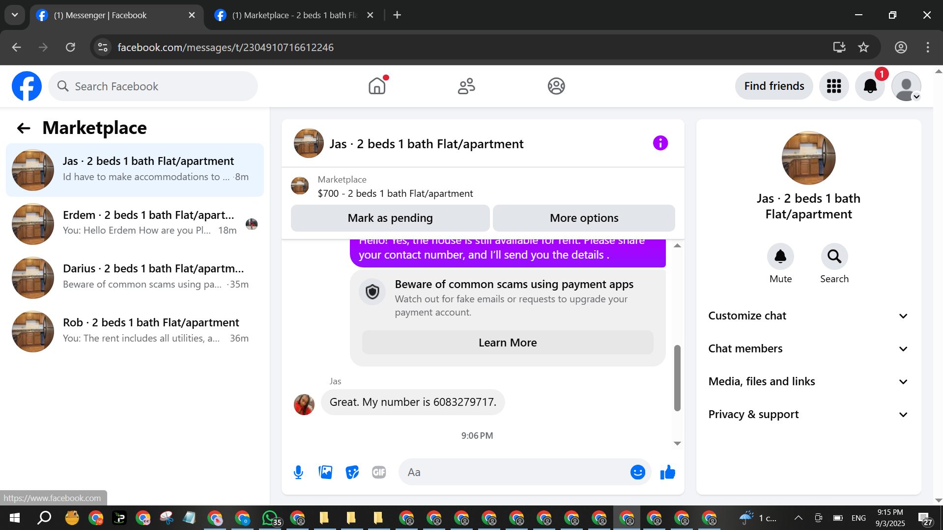Image resolution: width=943 pixels, height=530 pixels.
Task: Show hidden system tray icons
Action: tap(798, 518)
